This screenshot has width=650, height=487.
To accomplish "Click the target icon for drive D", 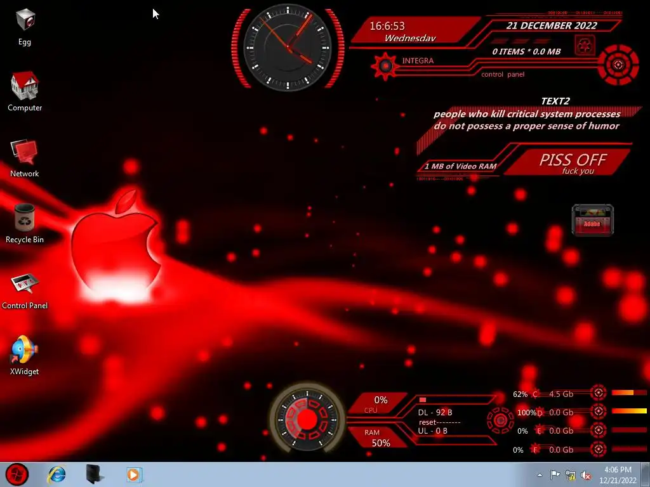I will pos(598,411).
